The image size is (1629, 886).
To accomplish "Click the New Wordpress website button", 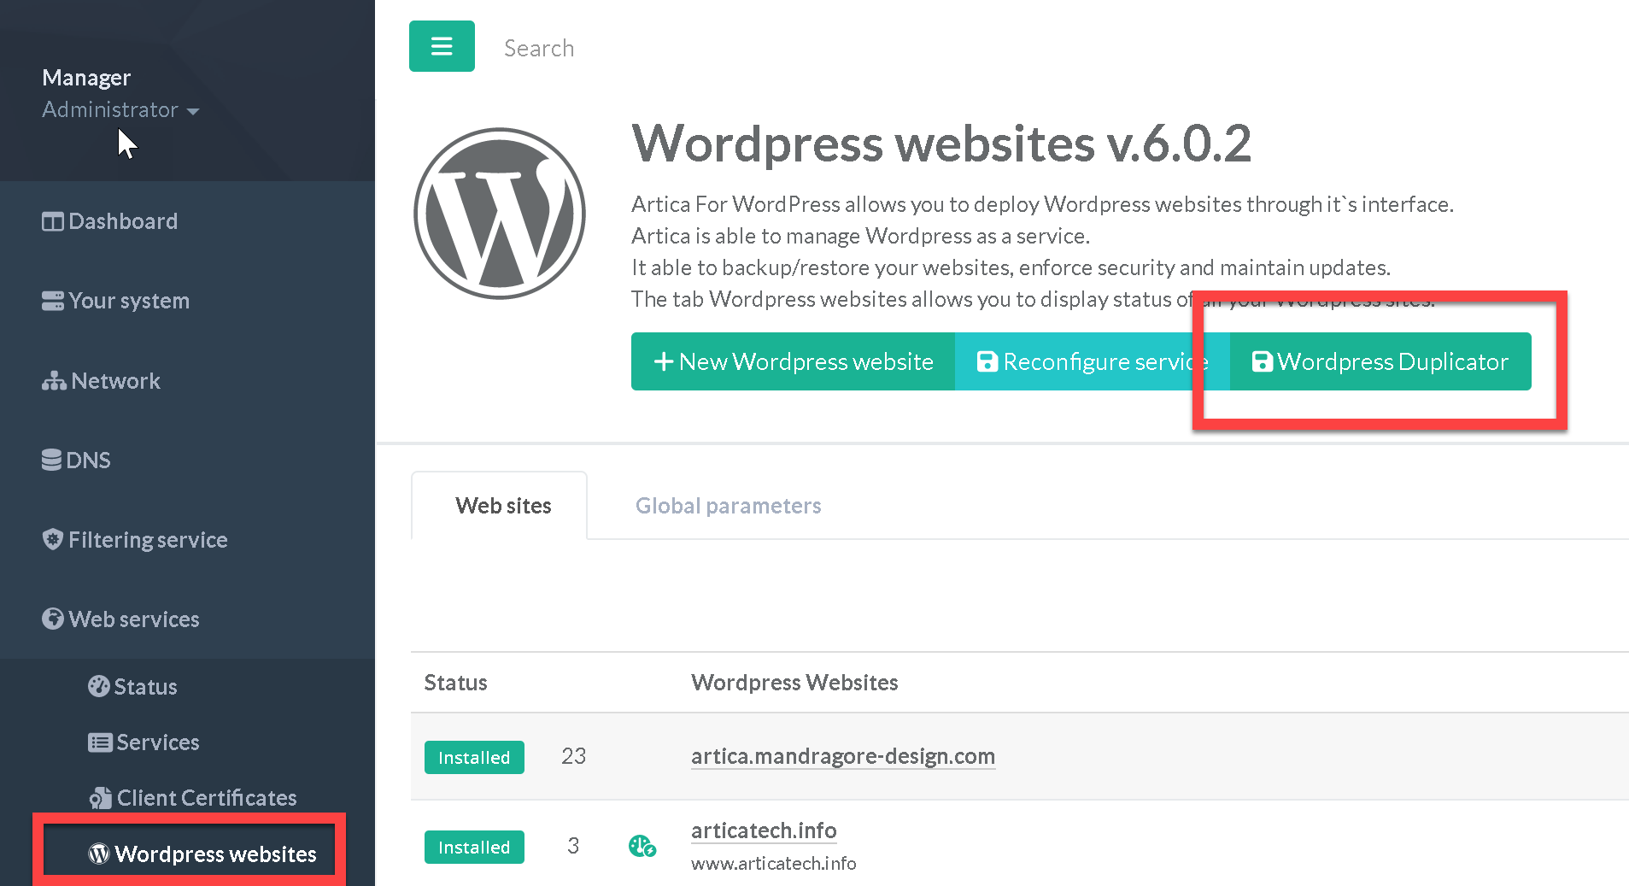I will pyautogui.click(x=793, y=362).
